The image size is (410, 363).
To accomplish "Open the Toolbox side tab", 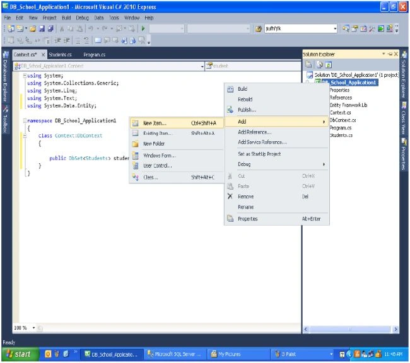I will [x=5, y=119].
